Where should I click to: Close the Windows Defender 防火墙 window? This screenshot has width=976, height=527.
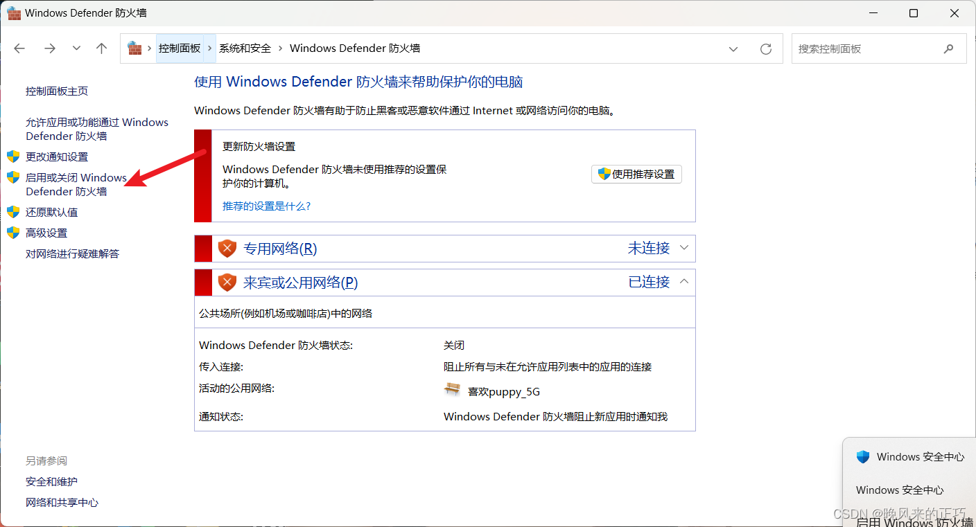coord(954,13)
